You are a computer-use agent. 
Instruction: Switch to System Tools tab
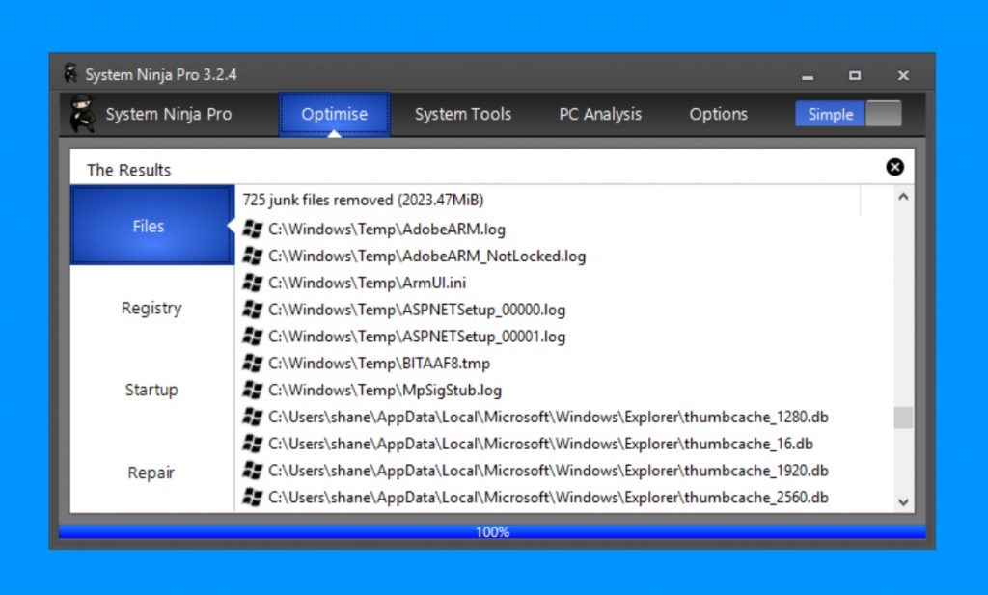click(x=462, y=114)
